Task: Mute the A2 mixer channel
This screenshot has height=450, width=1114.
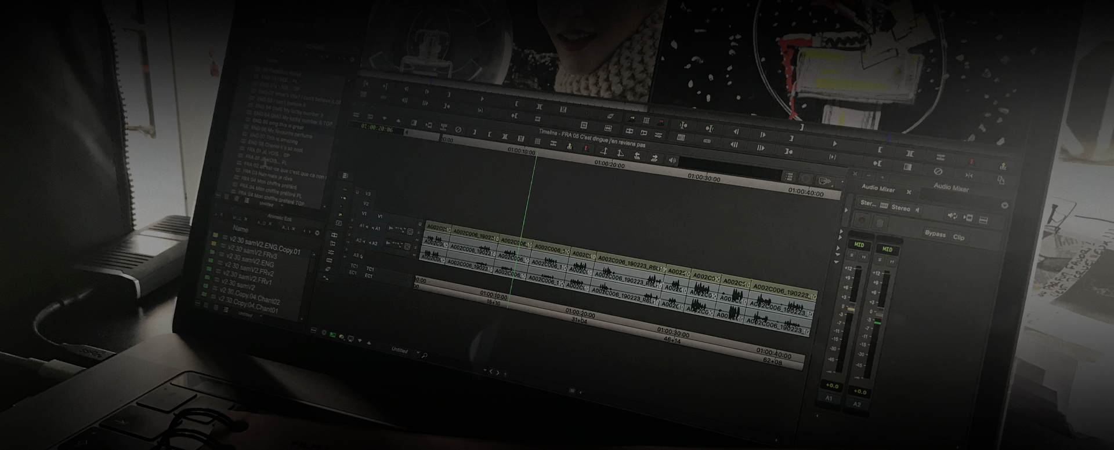Action: 891,262
